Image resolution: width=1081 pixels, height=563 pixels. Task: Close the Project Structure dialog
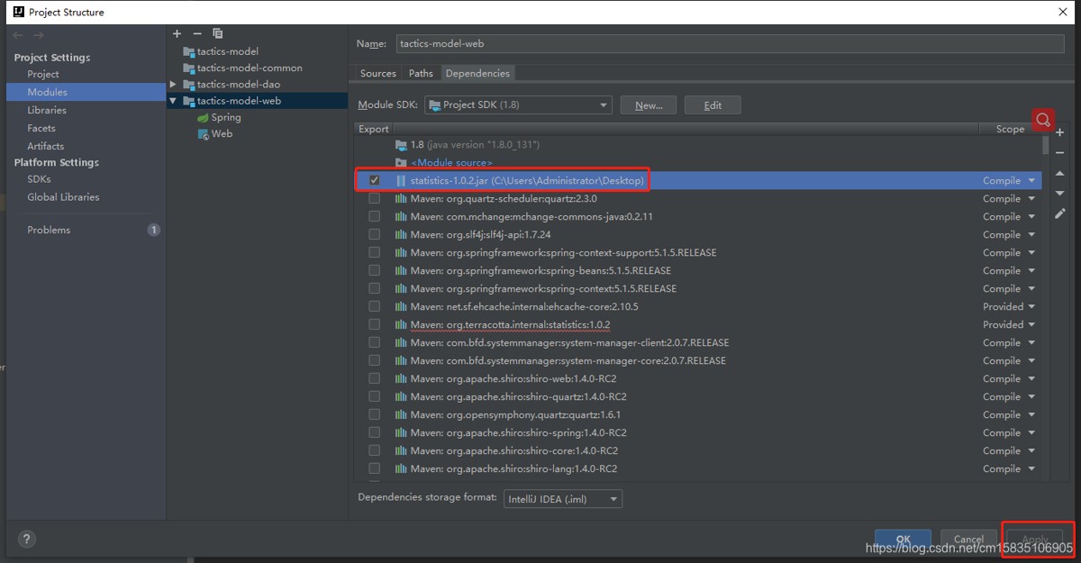[1063, 12]
